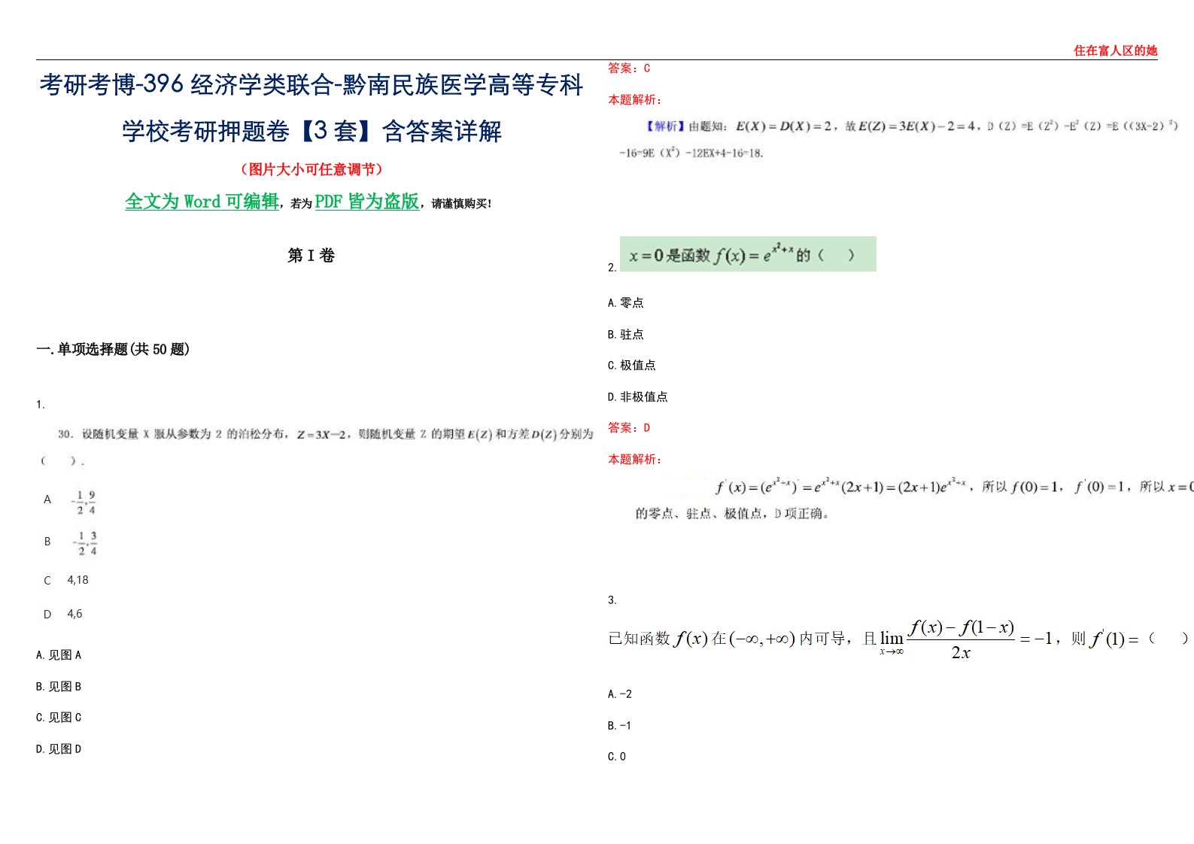Click the heading 一.单项选择题(共 50 题)

[113, 349]
